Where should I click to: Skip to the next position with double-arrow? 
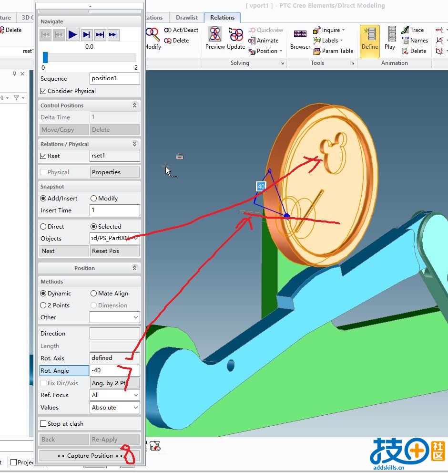100,35
